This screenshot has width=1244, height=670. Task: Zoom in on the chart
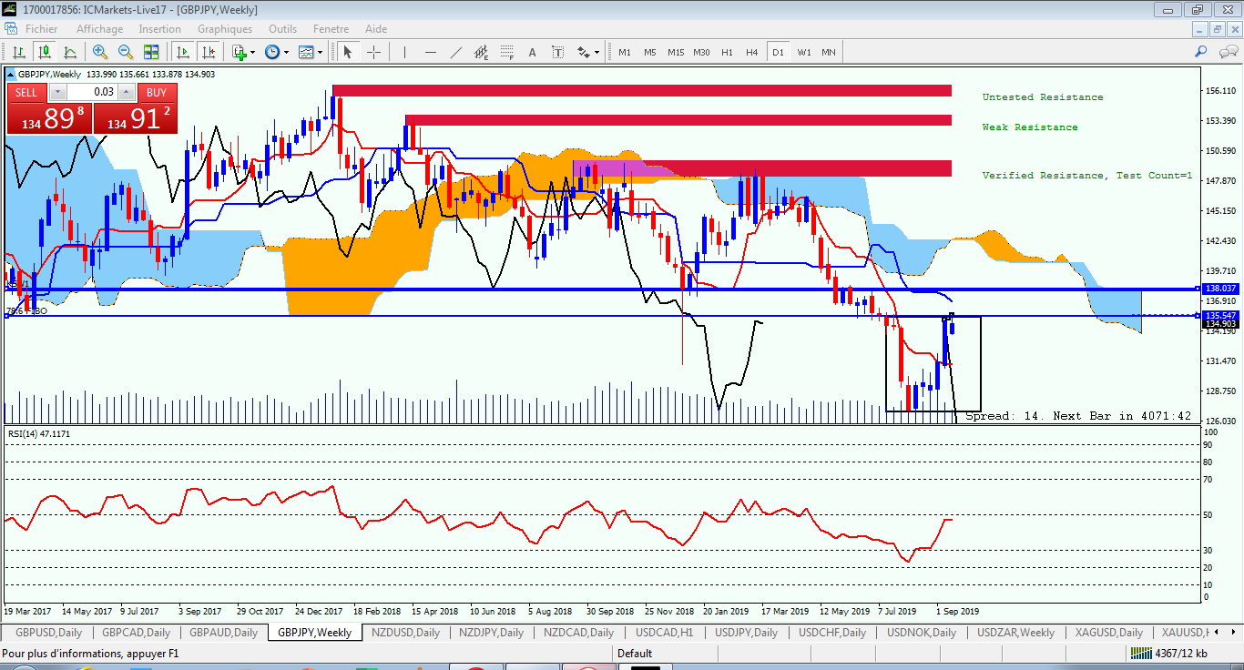coord(100,52)
